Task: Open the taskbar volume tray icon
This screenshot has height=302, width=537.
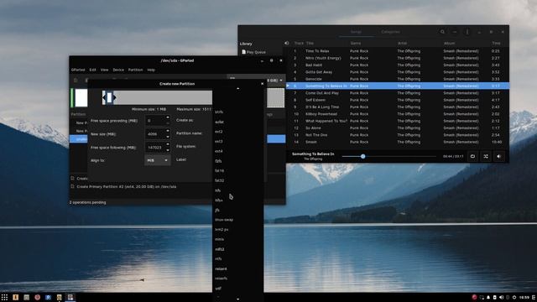Action: [x=502, y=297]
